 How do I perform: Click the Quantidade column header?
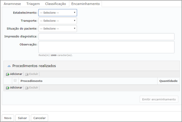click(168, 81)
